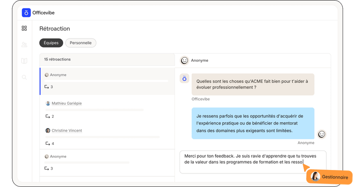The image size is (355, 187).
Task: Click reply icon on bottom Anonyme item
Action: pos(47,168)
